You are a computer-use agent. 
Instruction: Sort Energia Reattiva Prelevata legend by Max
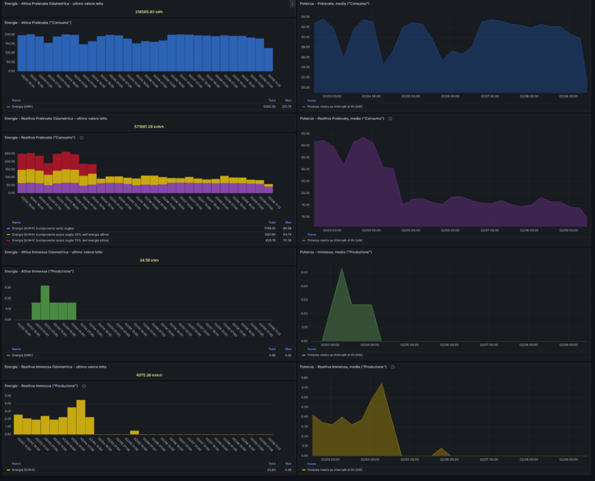288,222
